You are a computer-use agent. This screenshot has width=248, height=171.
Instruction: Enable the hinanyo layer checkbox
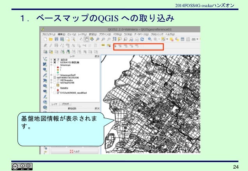54,65
